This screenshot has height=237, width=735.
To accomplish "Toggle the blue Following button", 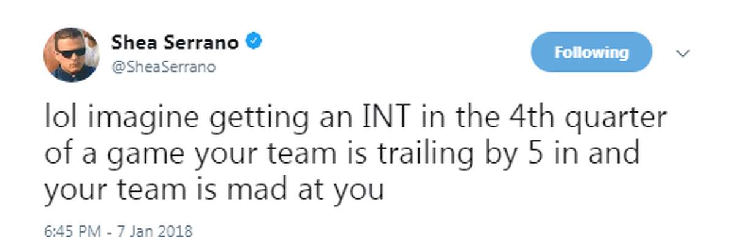I will tap(591, 52).
